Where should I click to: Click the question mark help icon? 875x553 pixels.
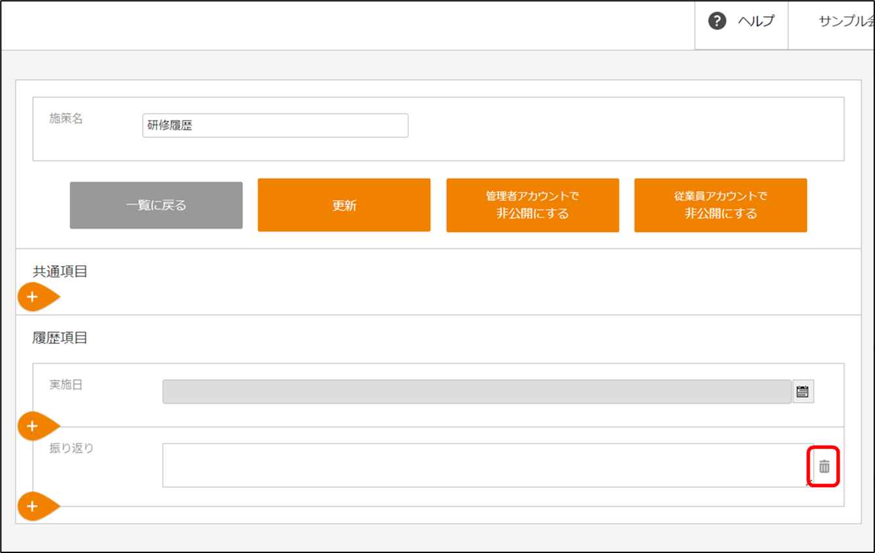(717, 22)
